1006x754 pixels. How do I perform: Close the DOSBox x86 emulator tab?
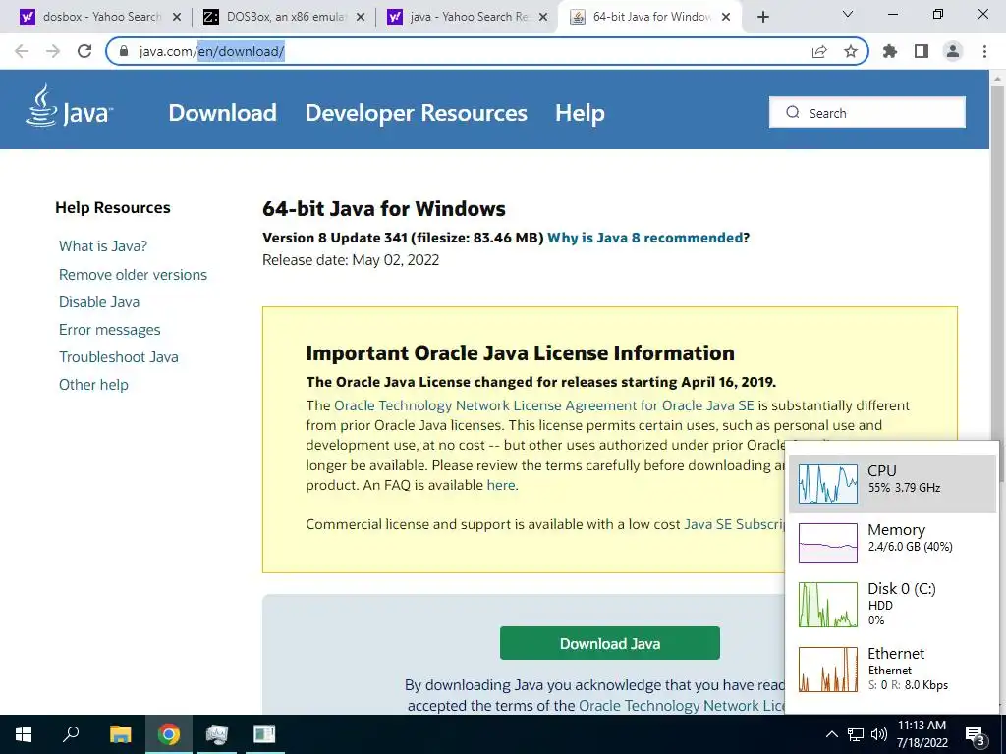click(361, 17)
